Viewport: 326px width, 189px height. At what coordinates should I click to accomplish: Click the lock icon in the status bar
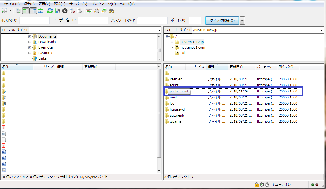[x=257, y=185]
